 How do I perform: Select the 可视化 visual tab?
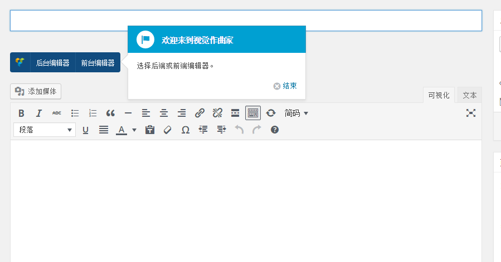pyautogui.click(x=439, y=95)
